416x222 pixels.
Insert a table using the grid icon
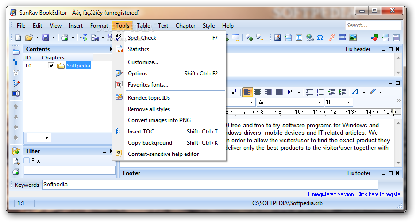click(299, 37)
